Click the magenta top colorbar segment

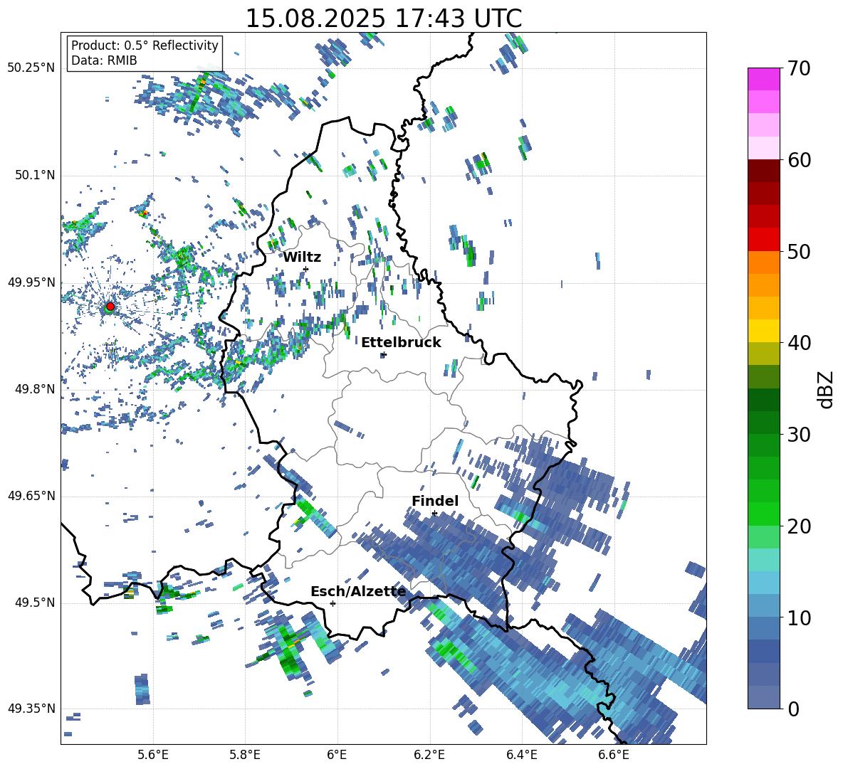pyautogui.click(x=764, y=79)
